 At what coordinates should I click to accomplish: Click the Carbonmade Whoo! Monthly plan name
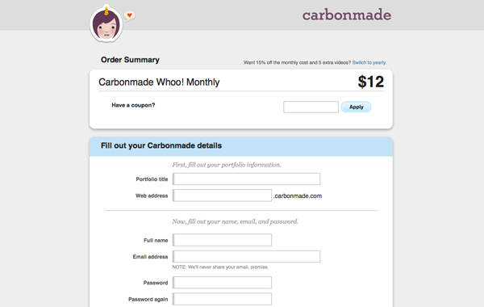tap(159, 82)
